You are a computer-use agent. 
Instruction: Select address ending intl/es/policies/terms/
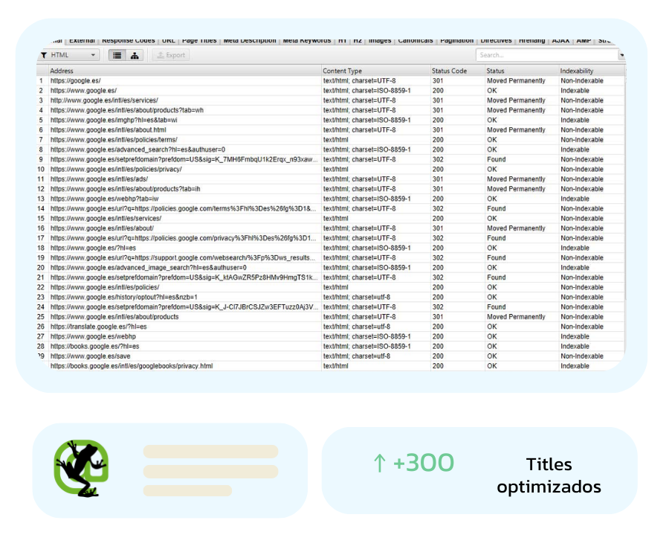click(x=114, y=140)
